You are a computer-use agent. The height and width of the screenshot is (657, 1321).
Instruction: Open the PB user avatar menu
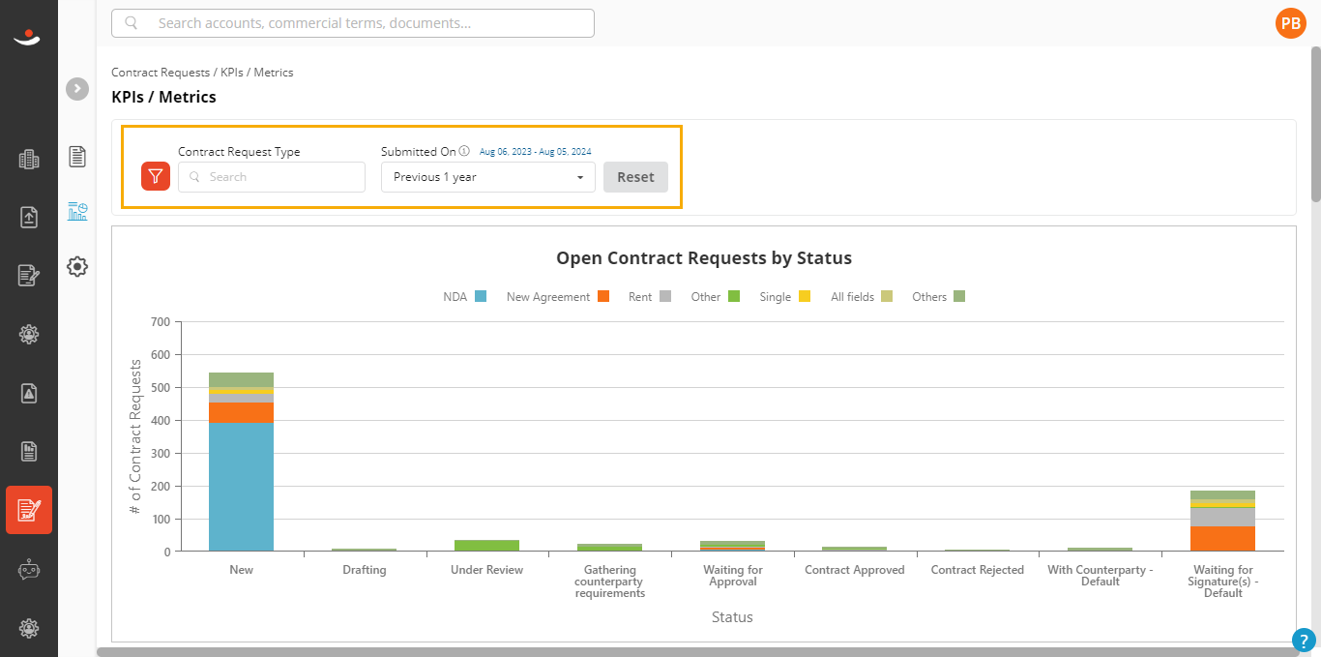(x=1291, y=23)
